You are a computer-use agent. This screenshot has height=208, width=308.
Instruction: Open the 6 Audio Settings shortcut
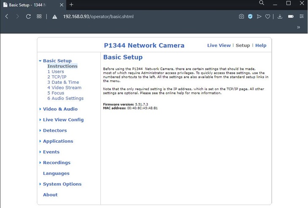coord(65,98)
